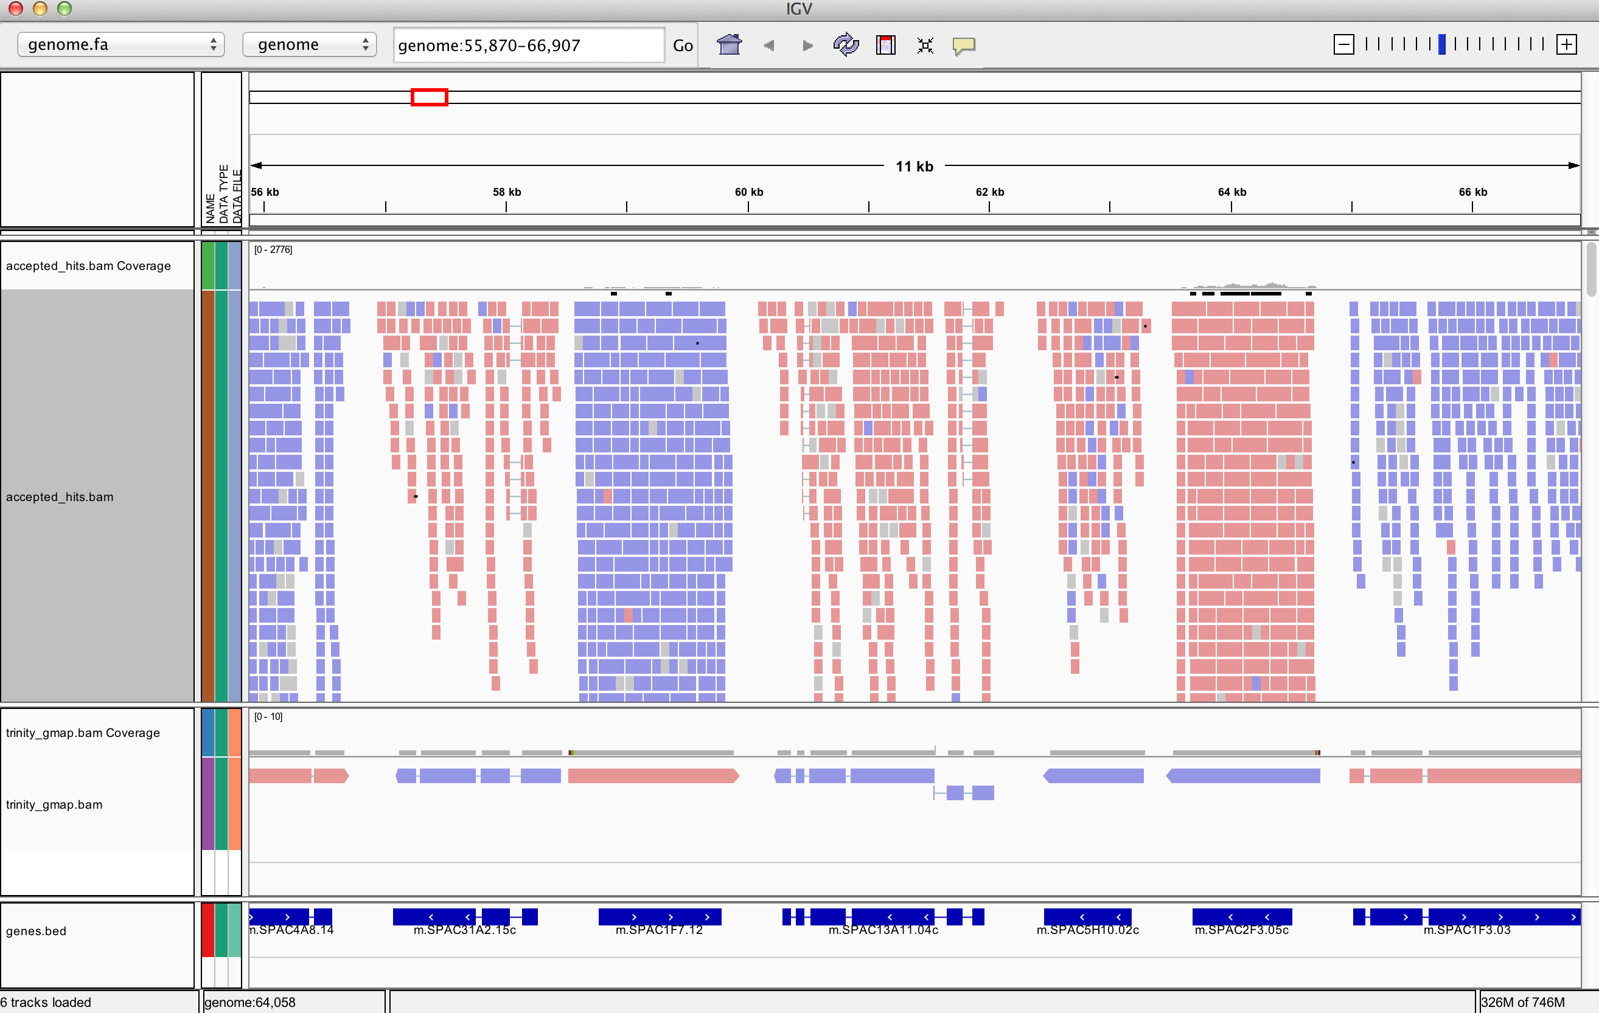Zoom out with the minus button

(1343, 44)
